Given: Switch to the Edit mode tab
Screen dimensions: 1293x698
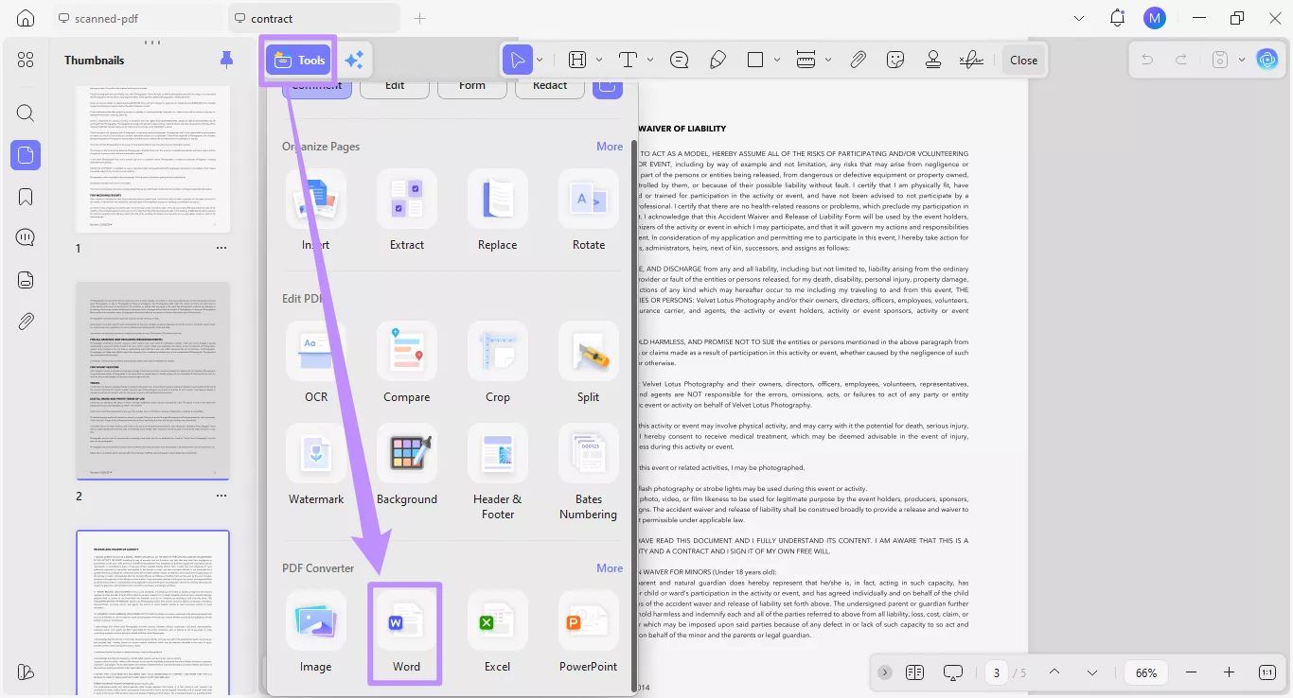Looking at the screenshot, I should coord(395,85).
